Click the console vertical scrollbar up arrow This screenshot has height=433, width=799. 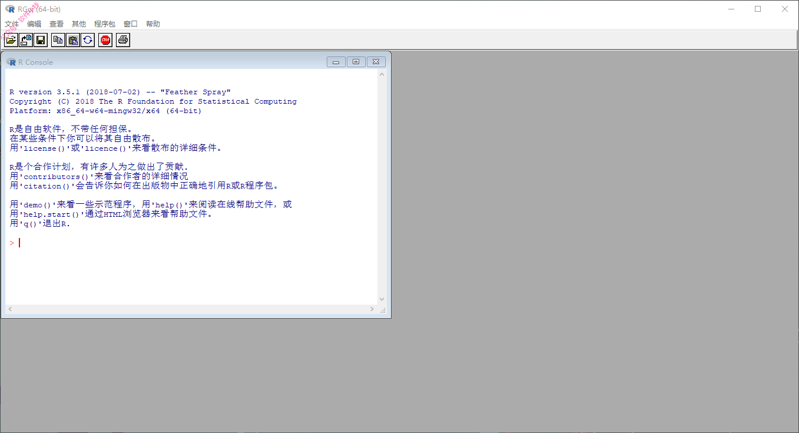pos(382,74)
